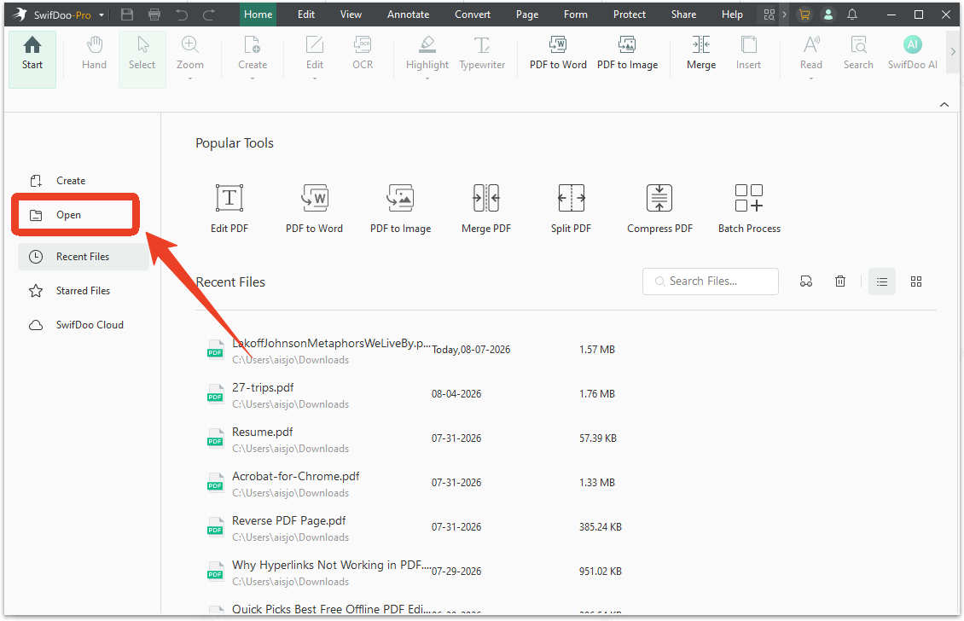The height and width of the screenshot is (621, 964).
Task: Open the shopping cart icon
Action: [804, 15]
